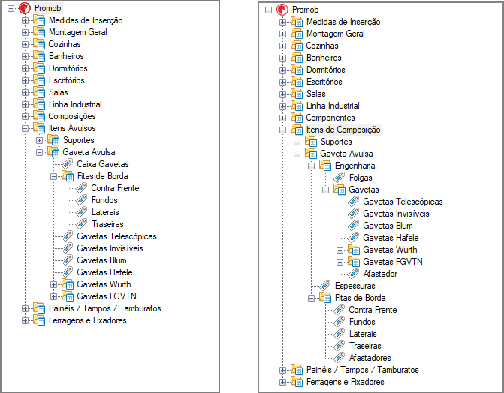Click the red Promob root icon in left tree
The width and height of the screenshot is (504, 393).
click(25, 8)
